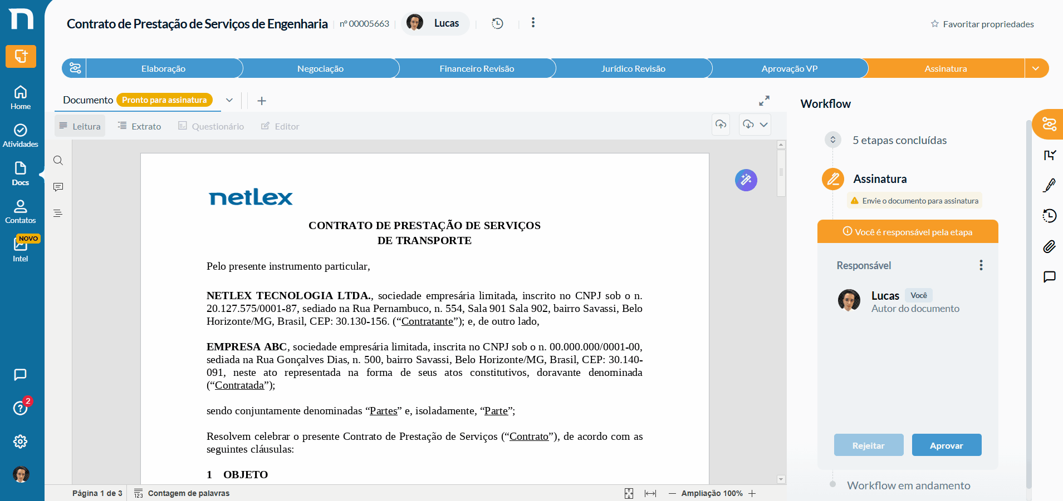
Task: Click the Página 1 de 3 indicator
Action: (97, 494)
